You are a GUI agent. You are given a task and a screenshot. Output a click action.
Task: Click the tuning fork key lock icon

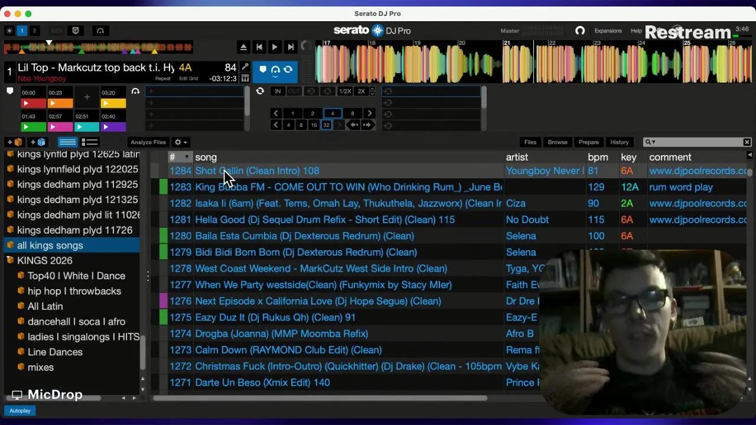[245, 67]
